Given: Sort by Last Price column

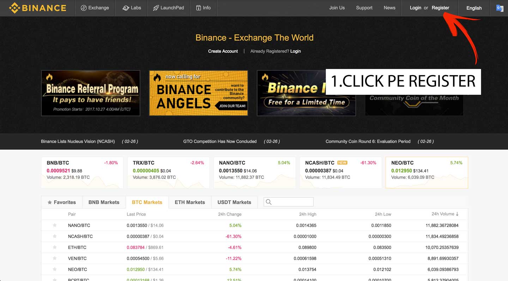Looking at the screenshot, I should 136,214.
